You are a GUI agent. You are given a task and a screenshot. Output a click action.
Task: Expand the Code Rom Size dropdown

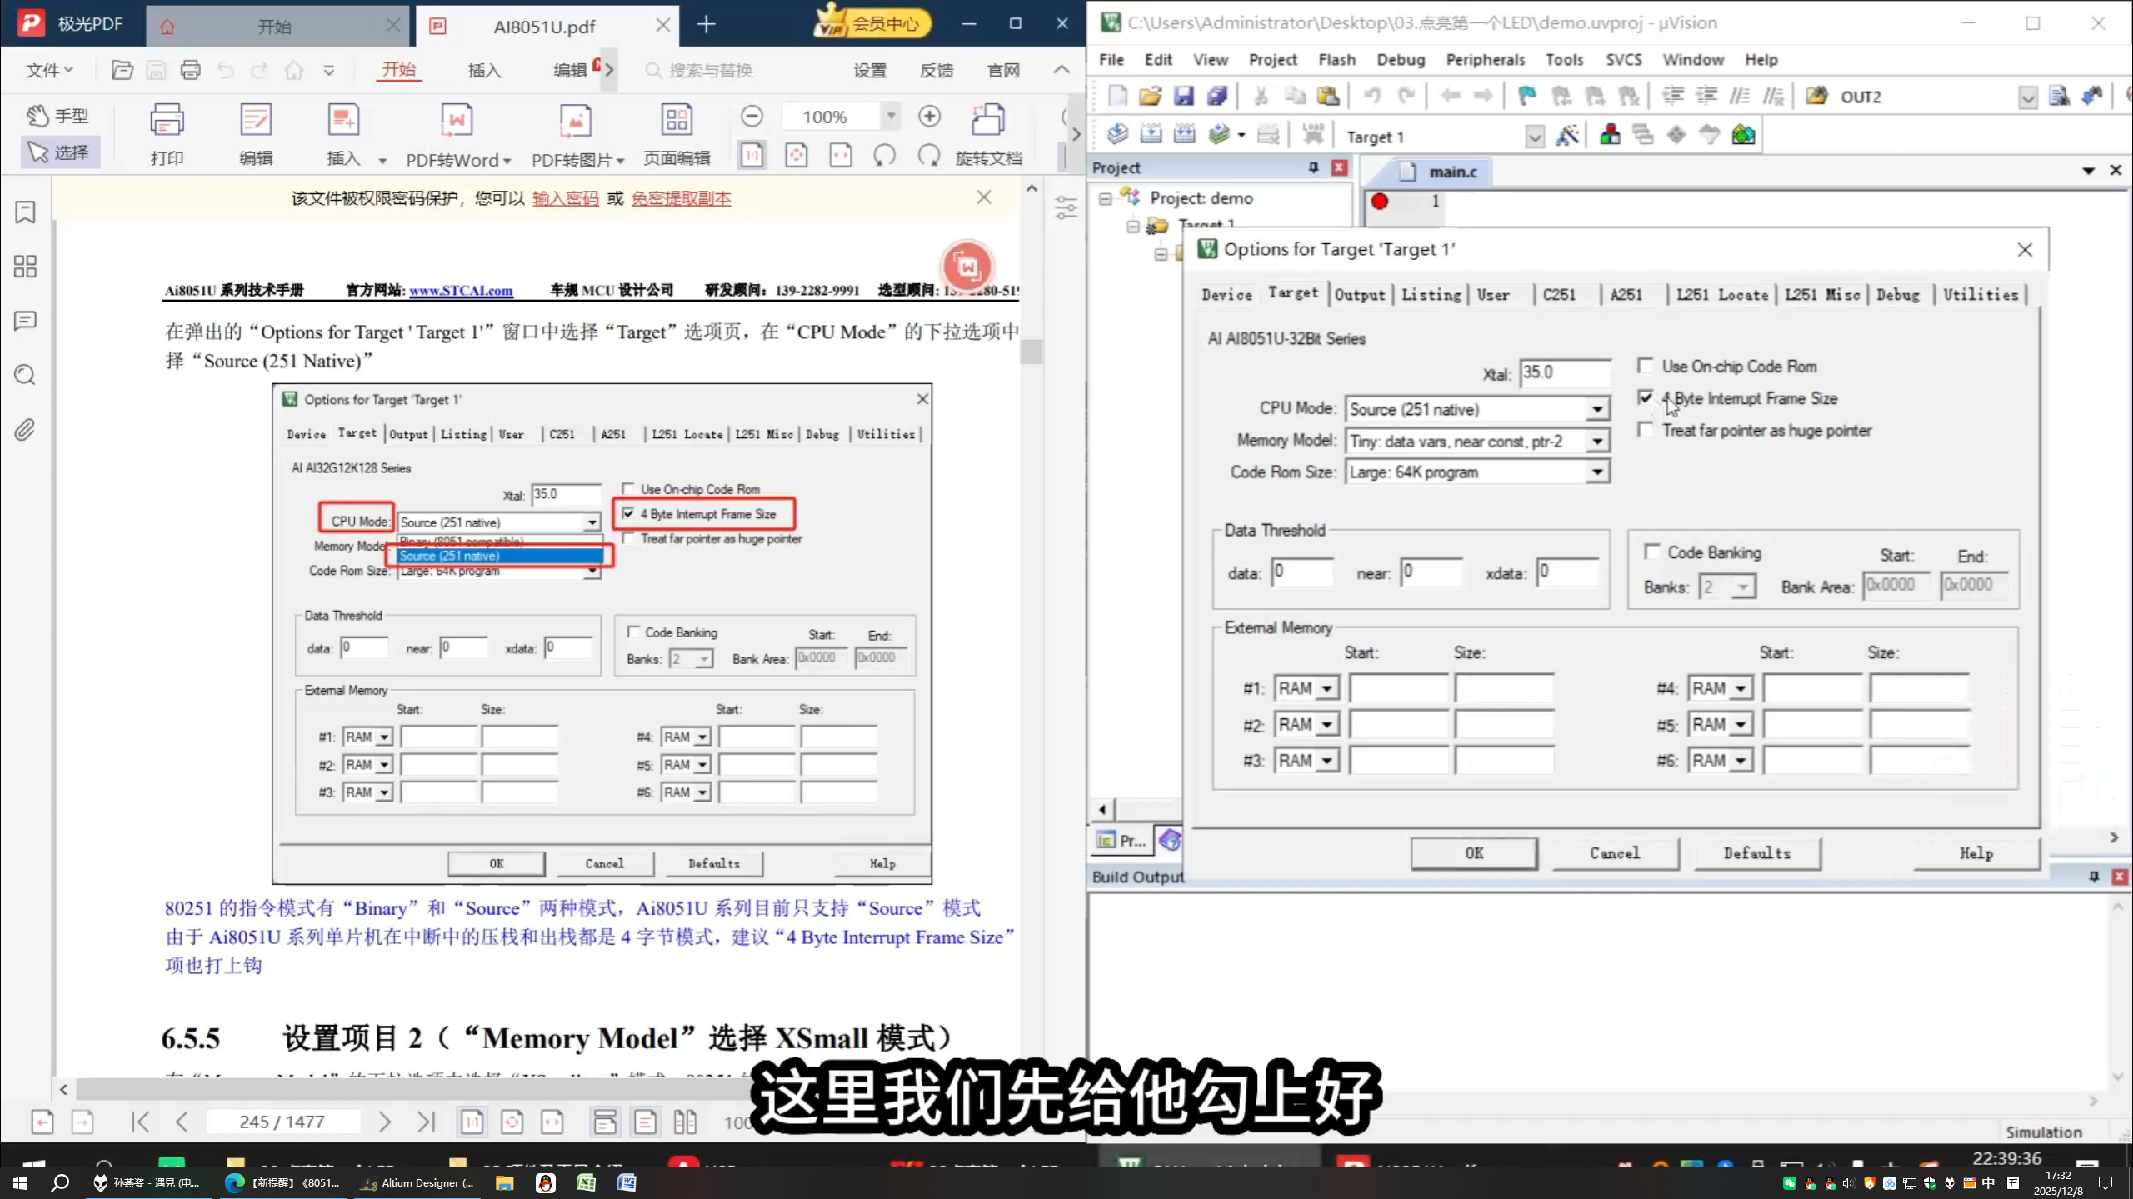[1596, 472]
